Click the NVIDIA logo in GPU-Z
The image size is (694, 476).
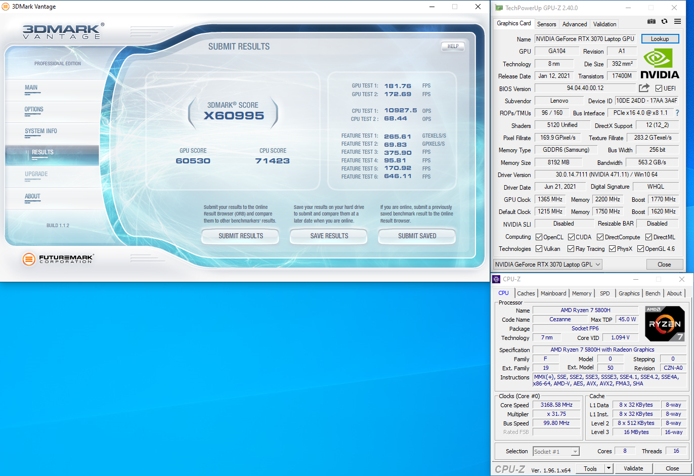click(x=660, y=64)
